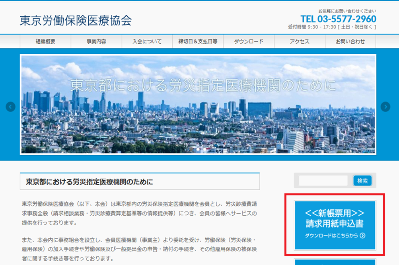Click the 東京労働保険医療協会 site title
The width and height of the screenshot is (399, 265).
click(76, 20)
